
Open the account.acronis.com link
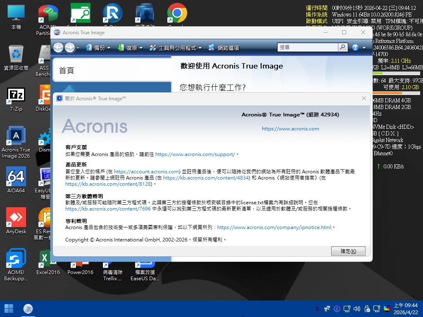coord(146,171)
